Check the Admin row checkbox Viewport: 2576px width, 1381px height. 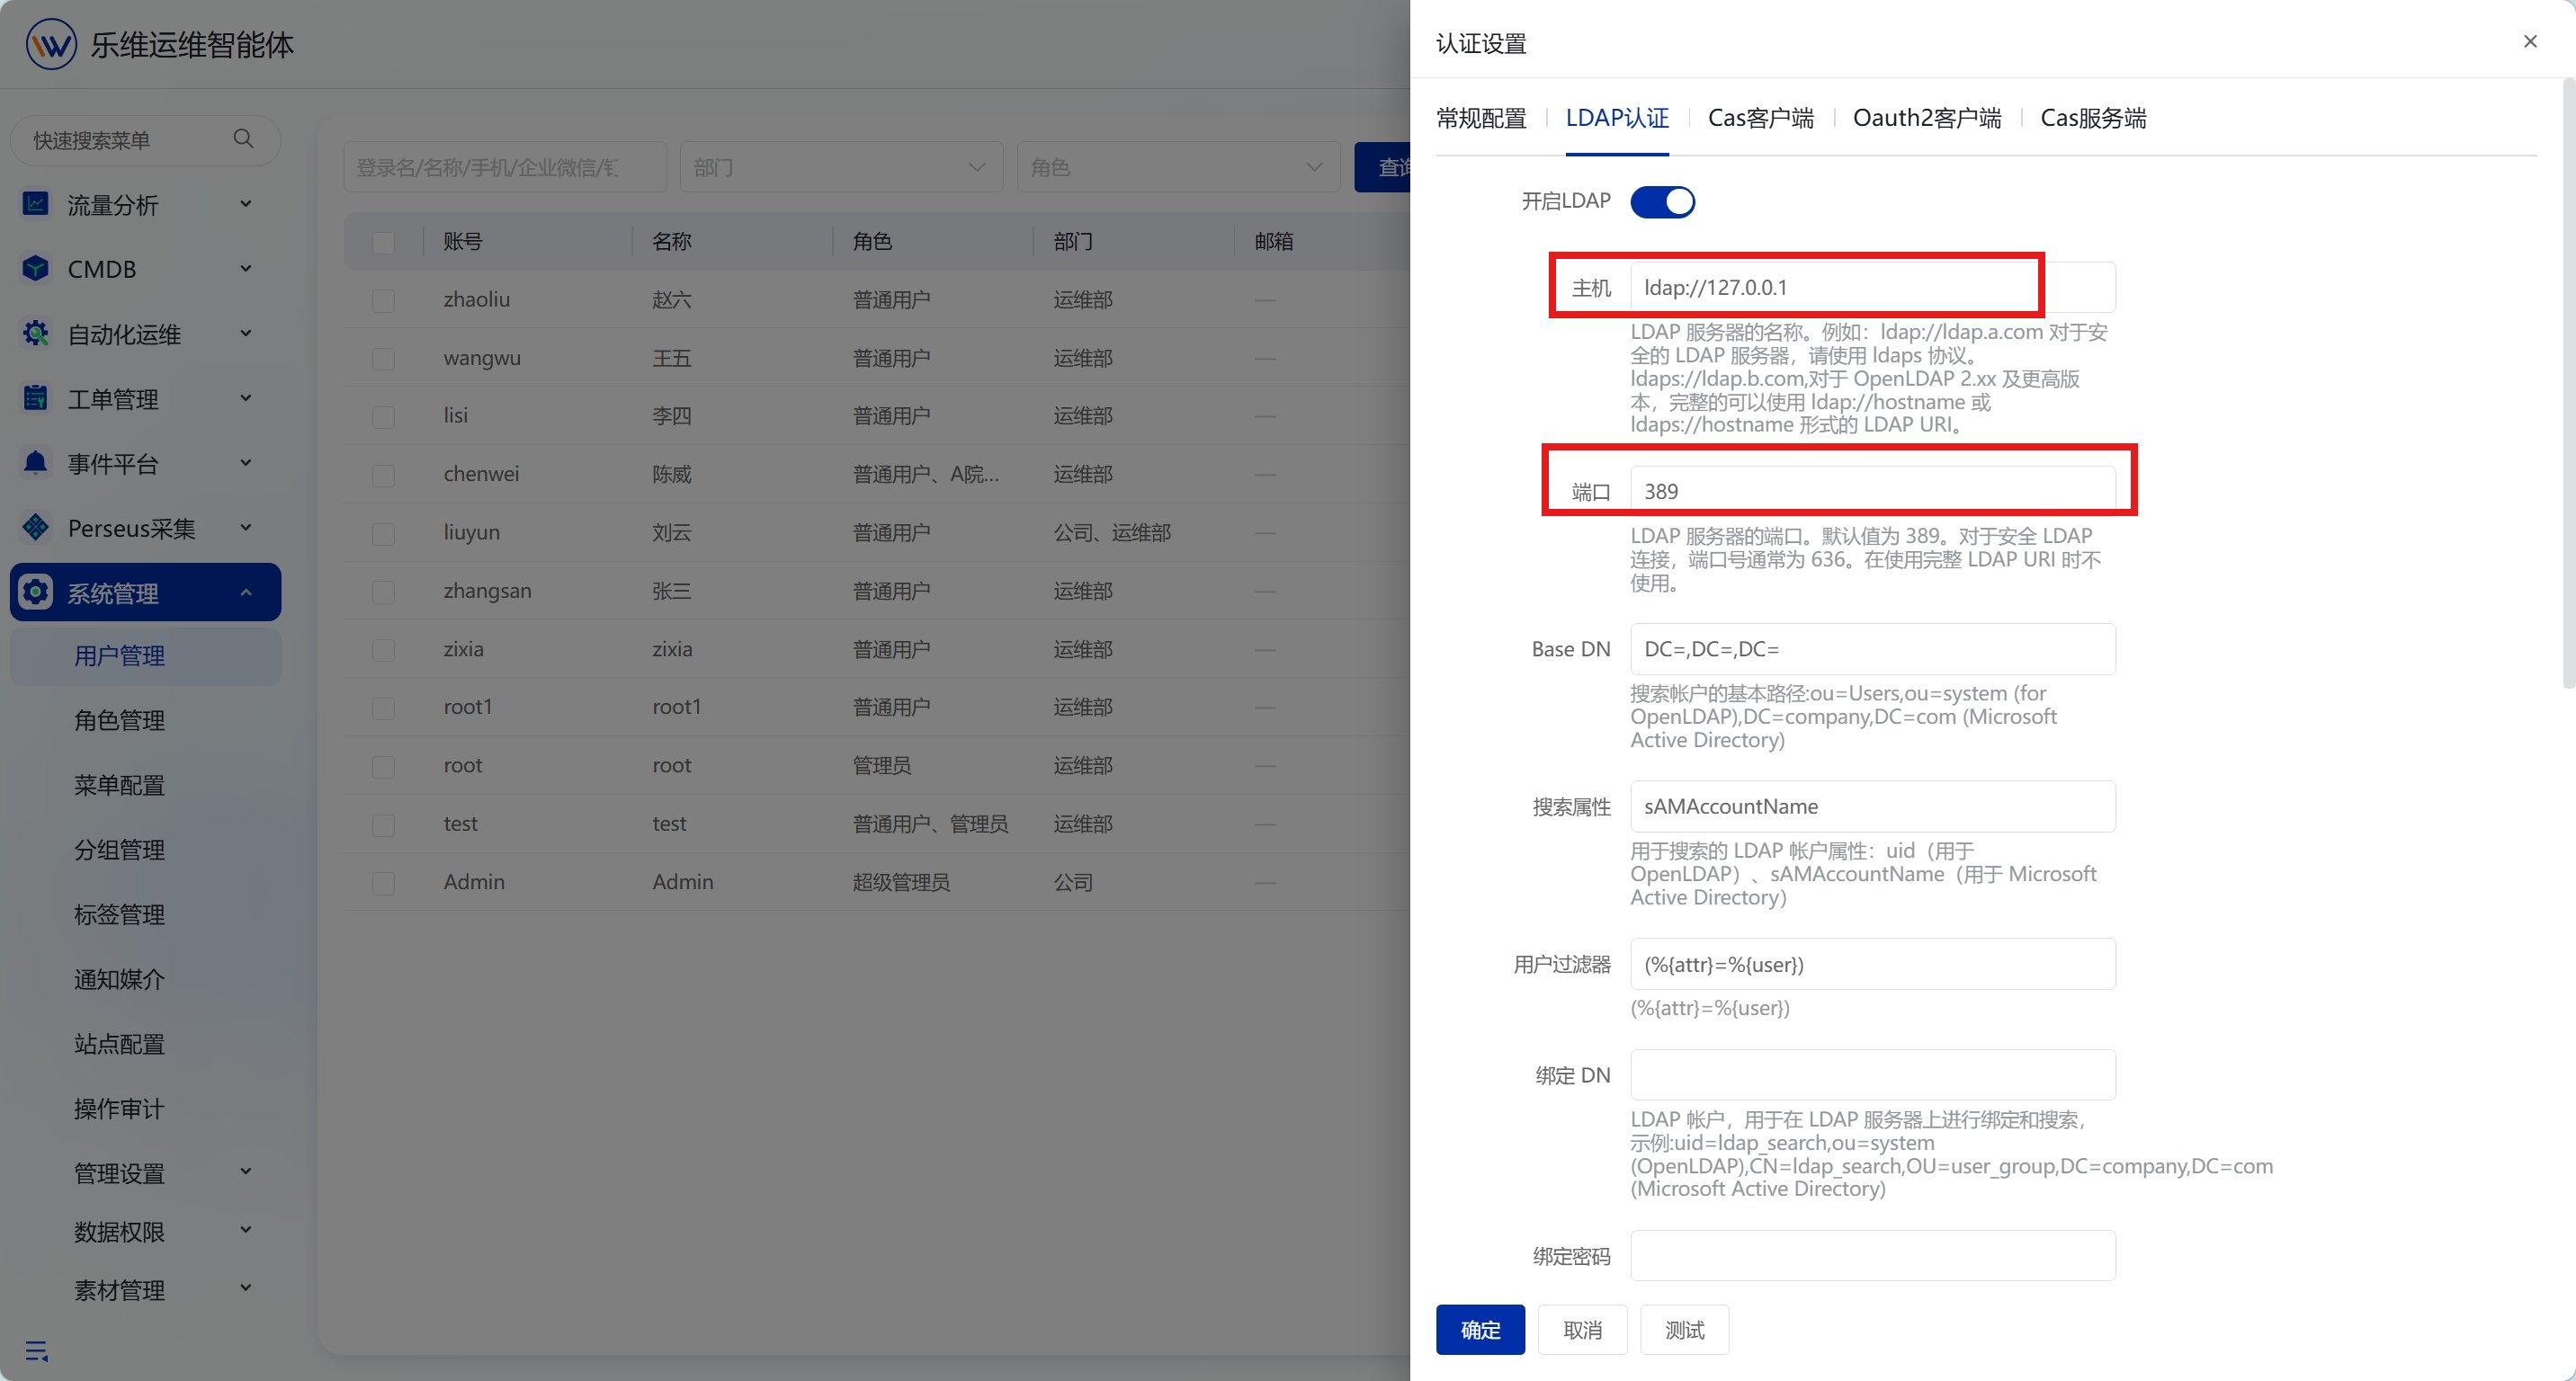383,882
